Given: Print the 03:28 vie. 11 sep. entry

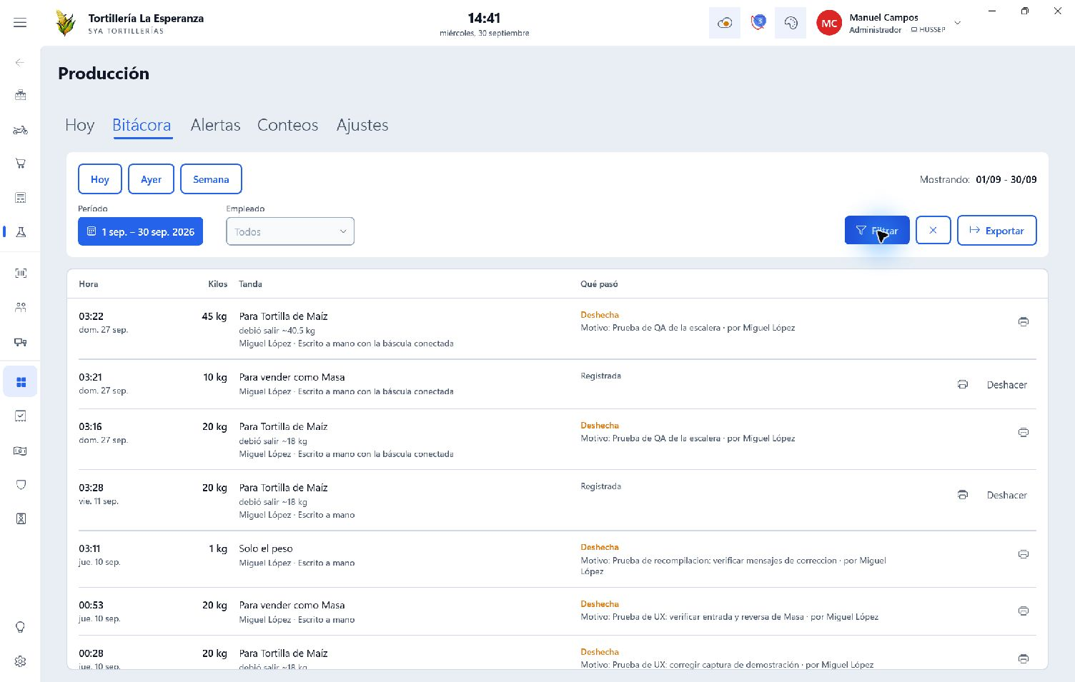Looking at the screenshot, I should click(x=963, y=495).
